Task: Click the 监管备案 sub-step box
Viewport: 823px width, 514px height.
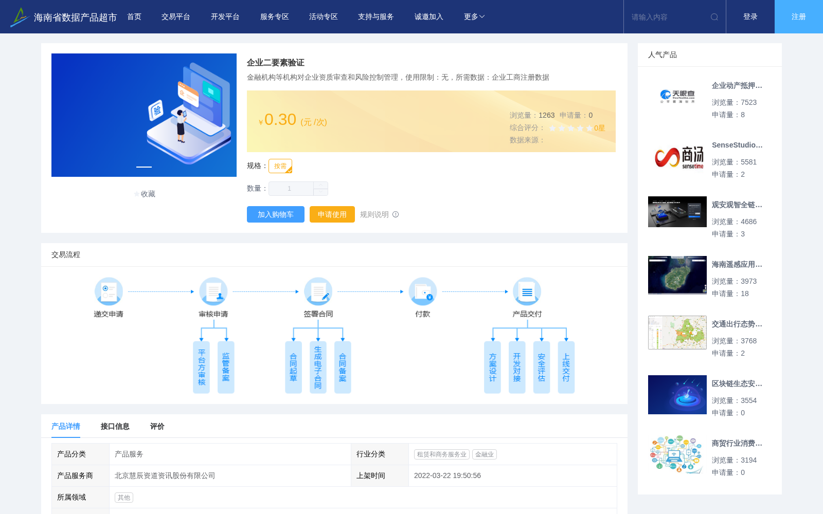Action: tap(226, 368)
